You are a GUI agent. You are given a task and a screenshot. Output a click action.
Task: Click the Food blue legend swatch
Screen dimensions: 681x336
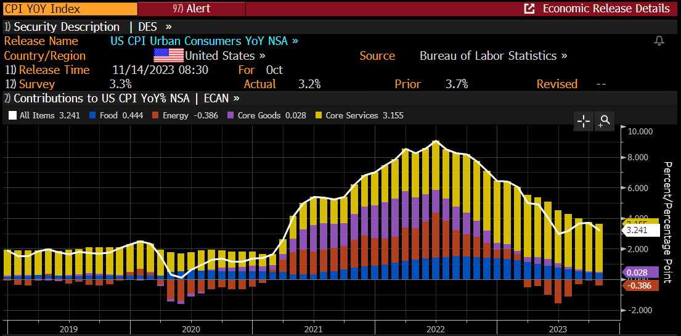click(x=92, y=116)
